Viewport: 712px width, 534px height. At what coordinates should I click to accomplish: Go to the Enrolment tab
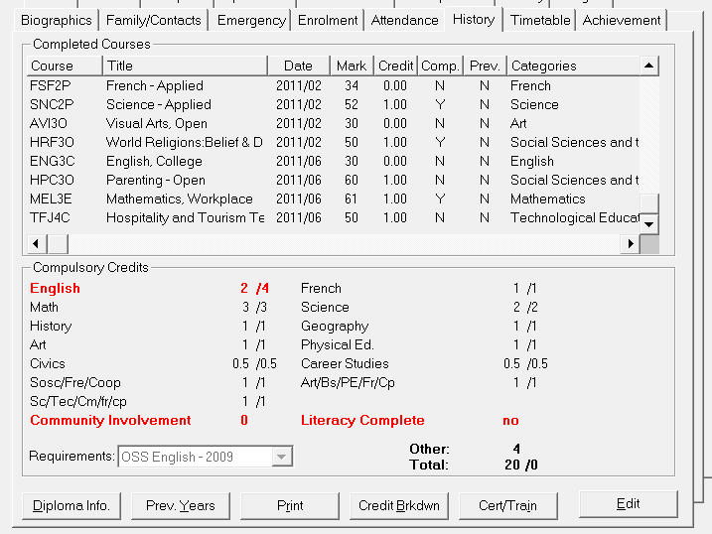328,20
